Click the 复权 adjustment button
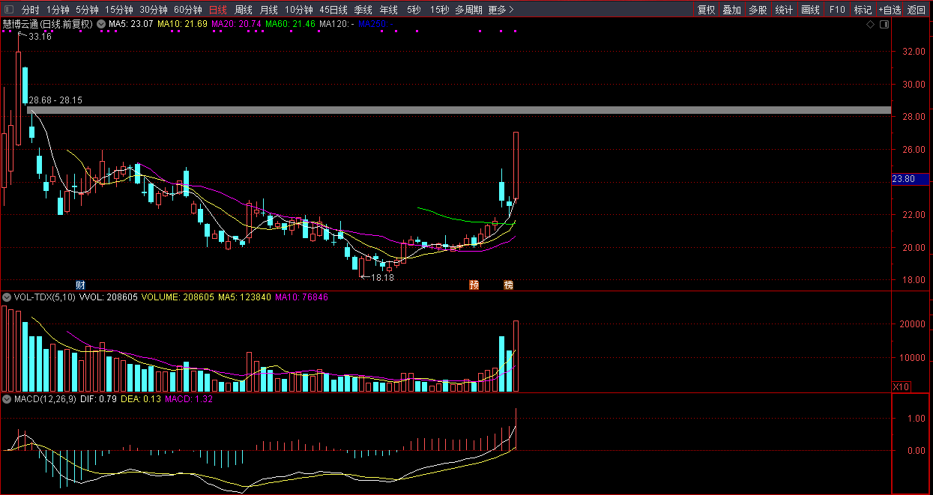This screenshot has height=495, width=933. click(x=706, y=10)
